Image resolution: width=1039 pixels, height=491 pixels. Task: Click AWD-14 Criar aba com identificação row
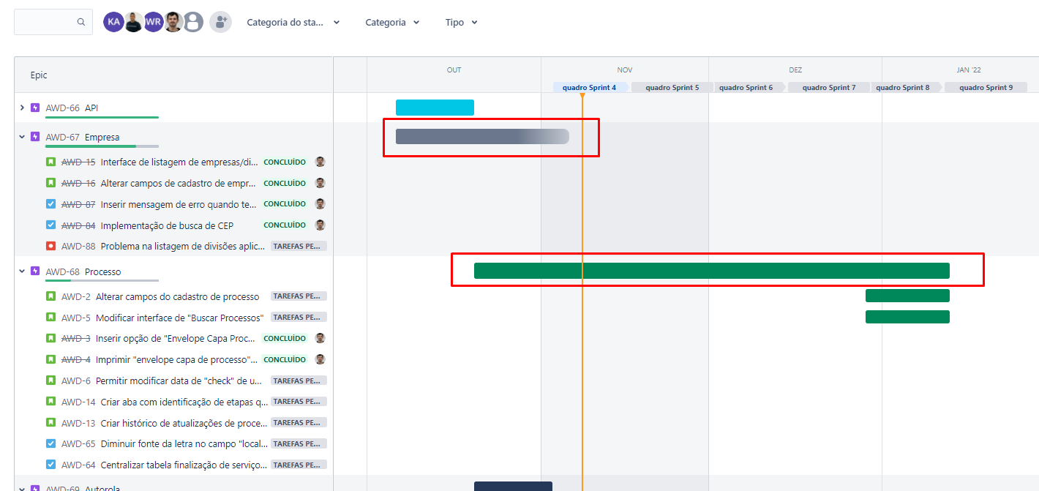click(x=174, y=402)
